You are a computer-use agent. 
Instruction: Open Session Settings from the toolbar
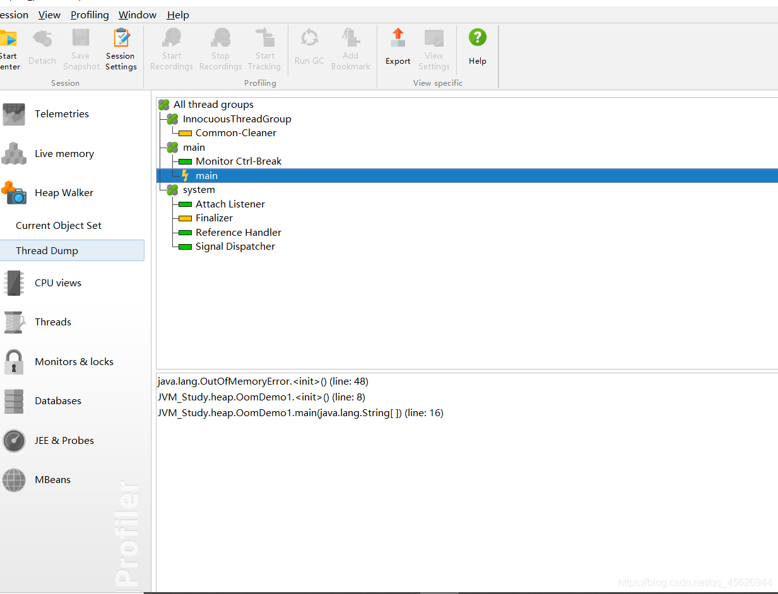tap(121, 49)
